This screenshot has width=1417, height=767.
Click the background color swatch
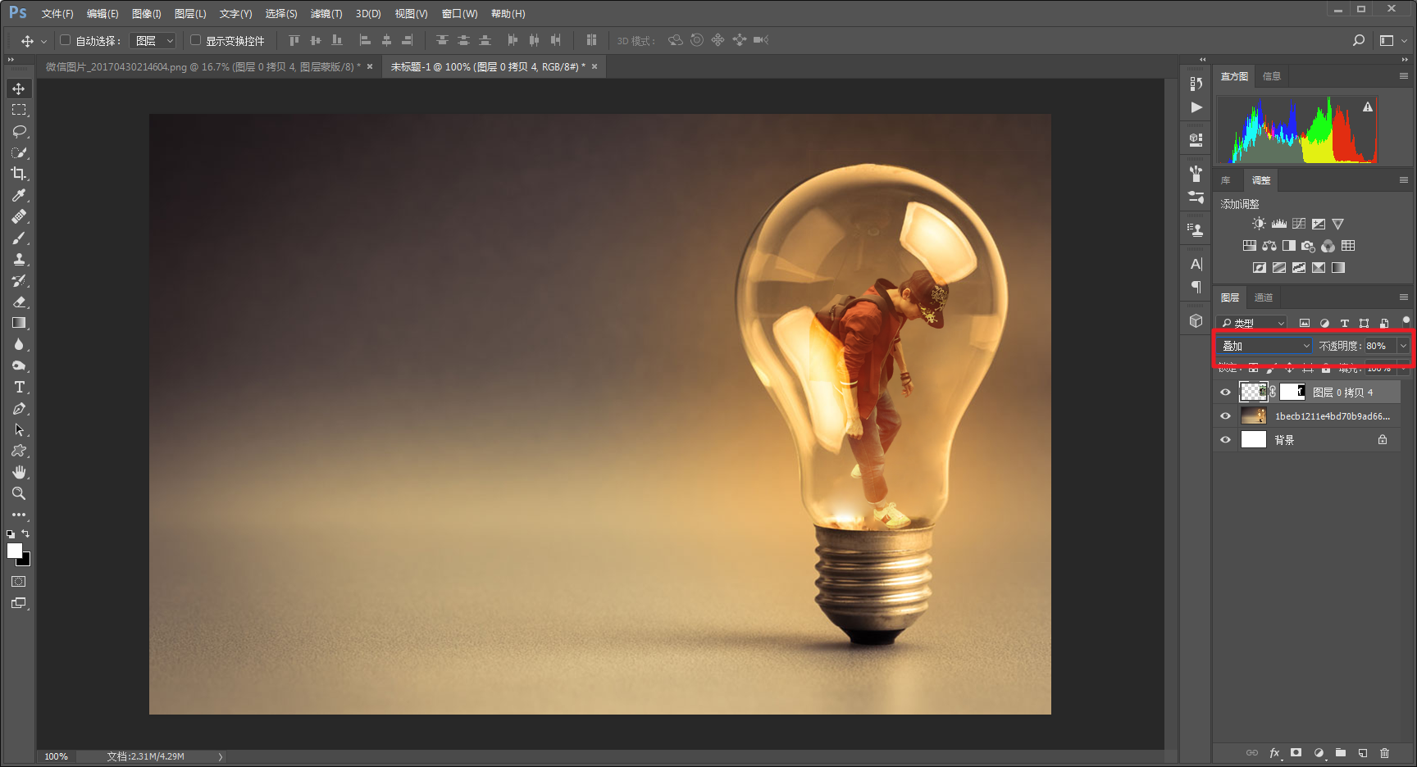(x=26, y=561)
